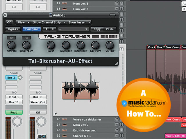
Task: Click the Verse vox thickener track icon
Action: tap(65, 119)
